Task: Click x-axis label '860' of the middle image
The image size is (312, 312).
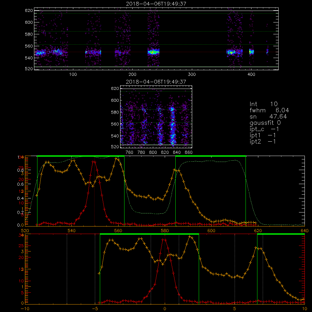Action: click(x=189, y=153)
